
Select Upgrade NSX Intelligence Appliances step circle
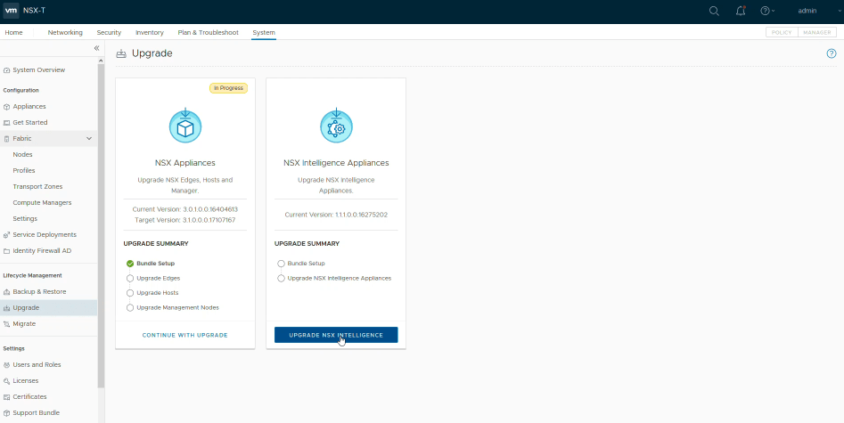282,278
